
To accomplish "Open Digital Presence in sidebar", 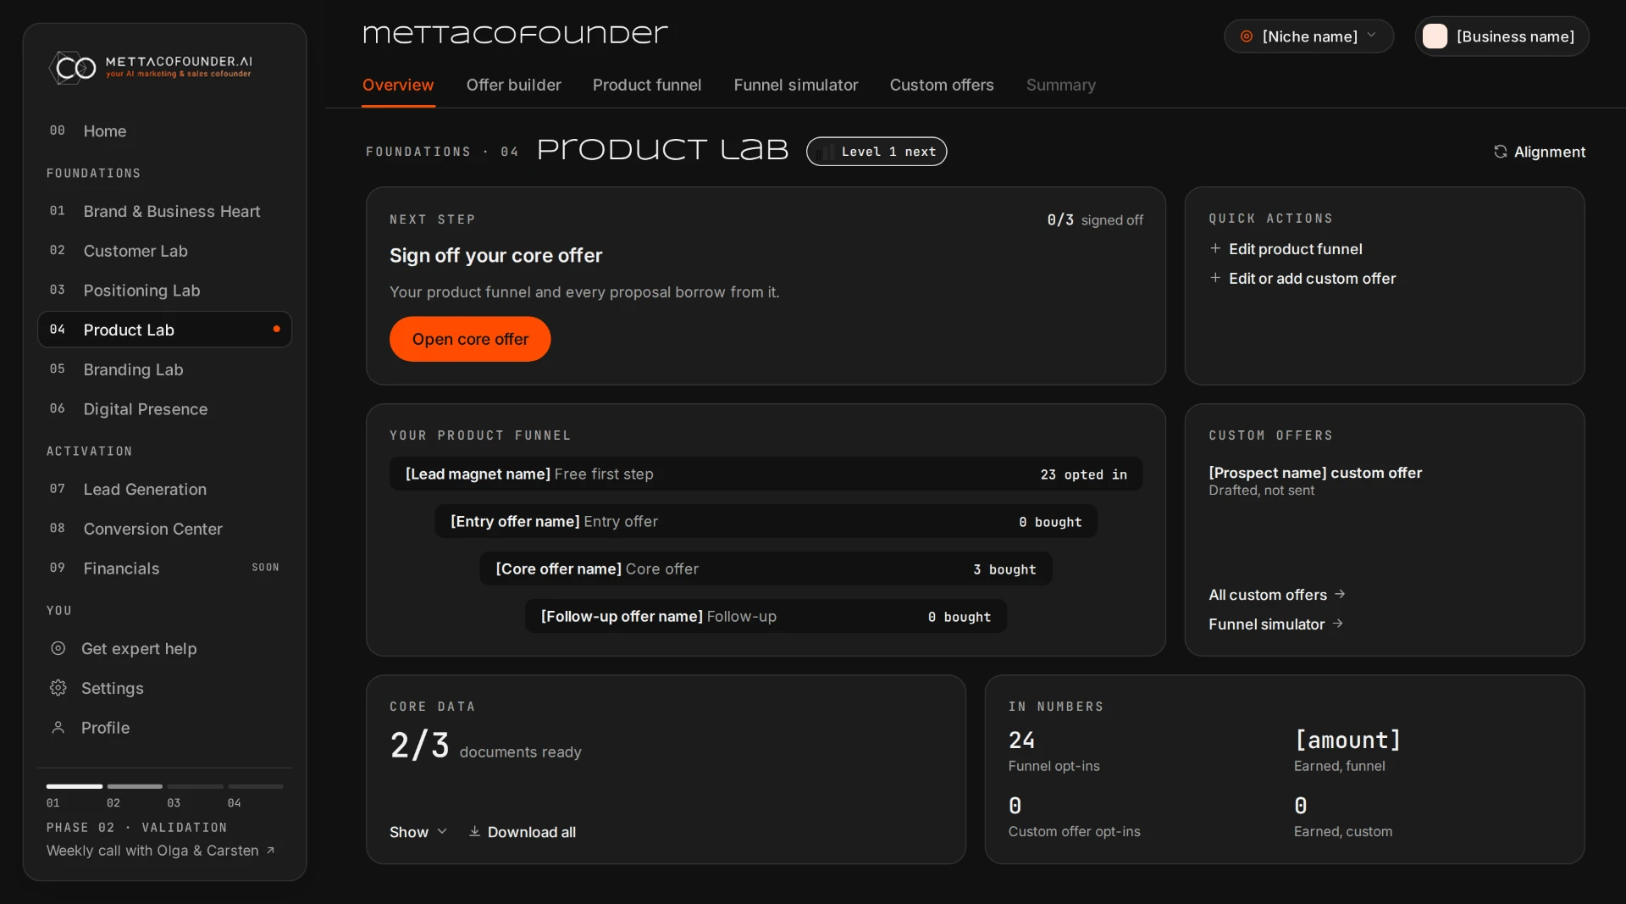I will (164, 409).
